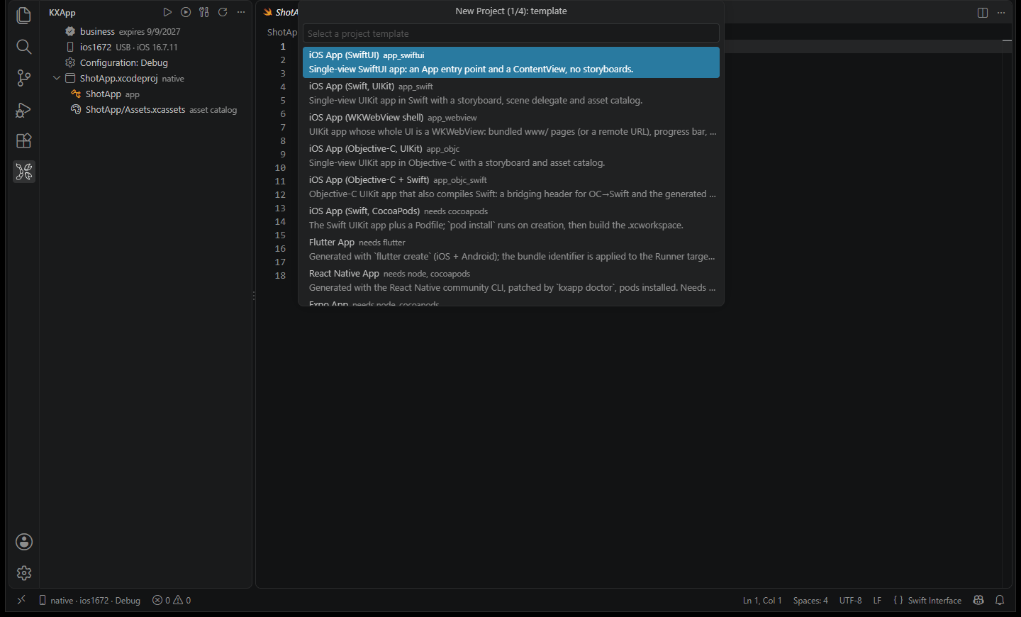The height and width of the screenshot is (617, 1021).
Task: Open the Spaces: 4 indentation picker
Action: [810, 601]
